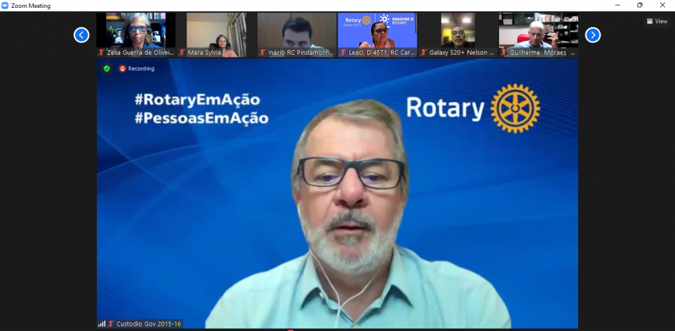Click the Zoom app icon in title bar
This screenshot has width=675, height=331.
[x=5, y=5]
